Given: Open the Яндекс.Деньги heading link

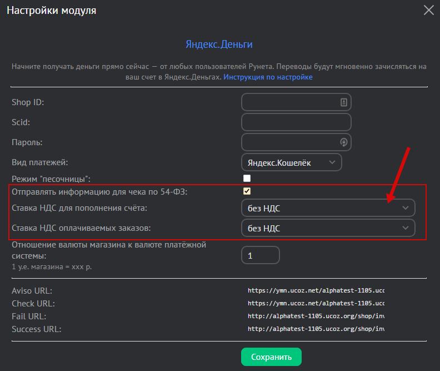Looking at the screenshot, I should point(219,44).
